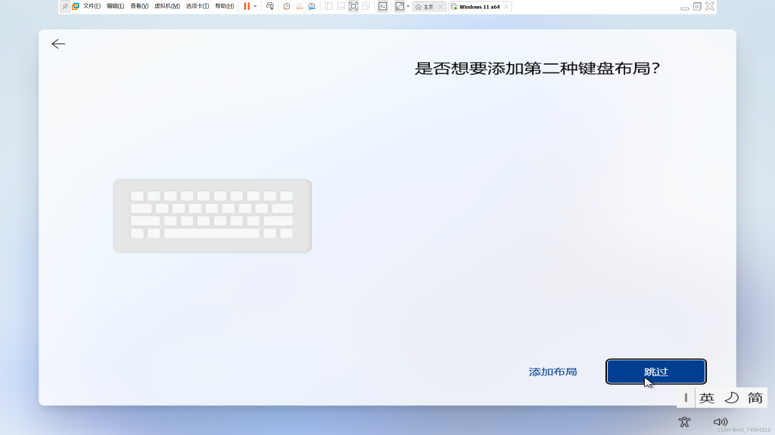Switch input method from 英 to Chinese
This screenshot has width=775, height=435.
point(707,398)
